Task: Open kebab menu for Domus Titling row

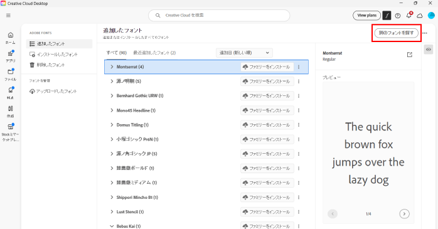Action: coord(299,125)
